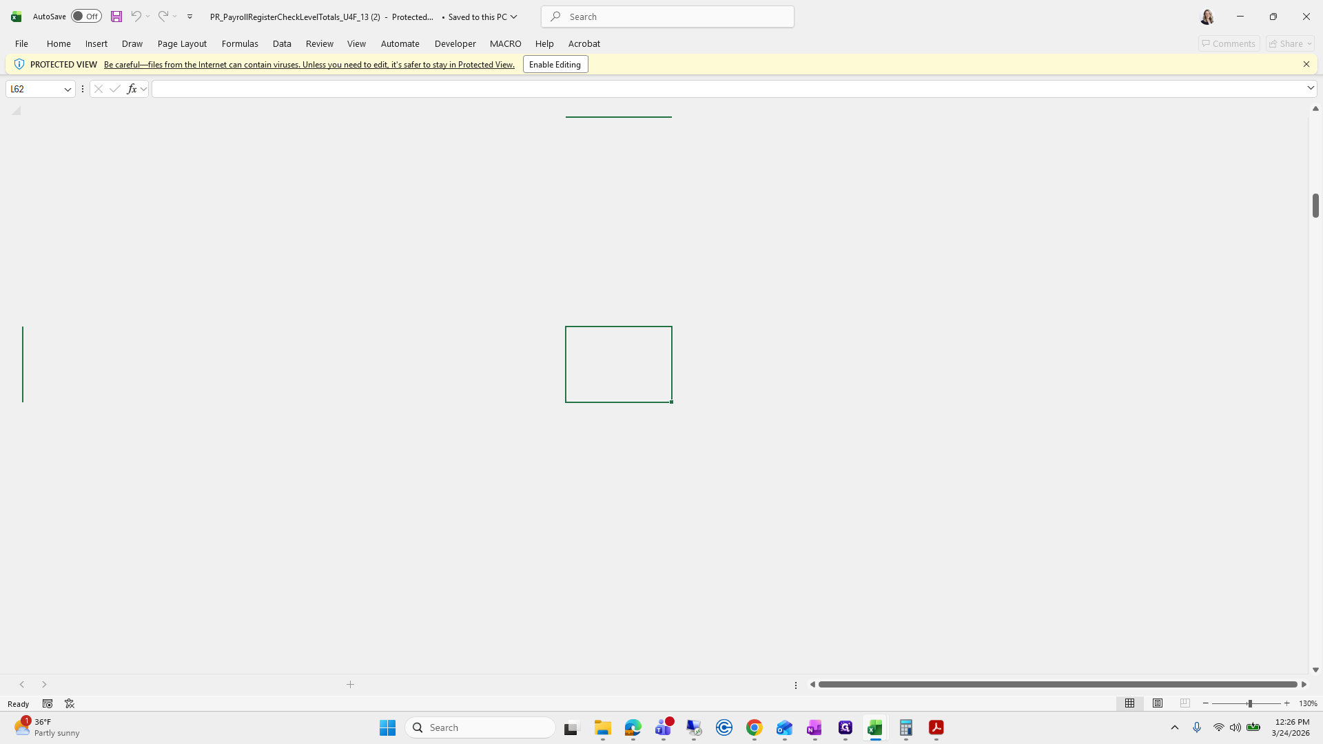Open Google Chrome from the taskbar
This screenshot has width=1323, height=744.
click(754, 727)
